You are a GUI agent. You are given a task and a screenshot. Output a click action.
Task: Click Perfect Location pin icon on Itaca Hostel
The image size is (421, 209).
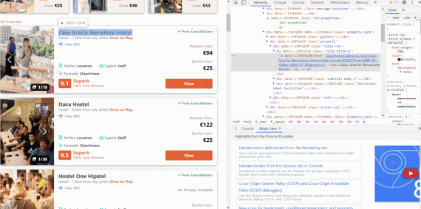click(x=60, y=138)
